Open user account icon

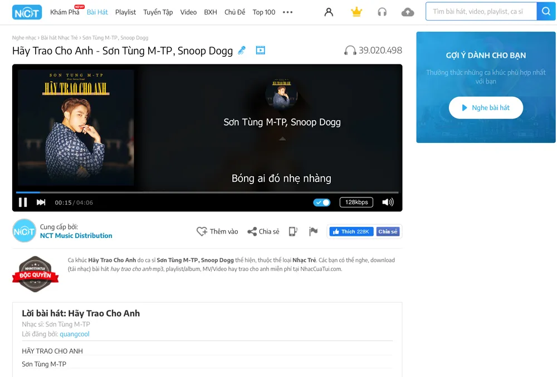(x=329, y=12)
